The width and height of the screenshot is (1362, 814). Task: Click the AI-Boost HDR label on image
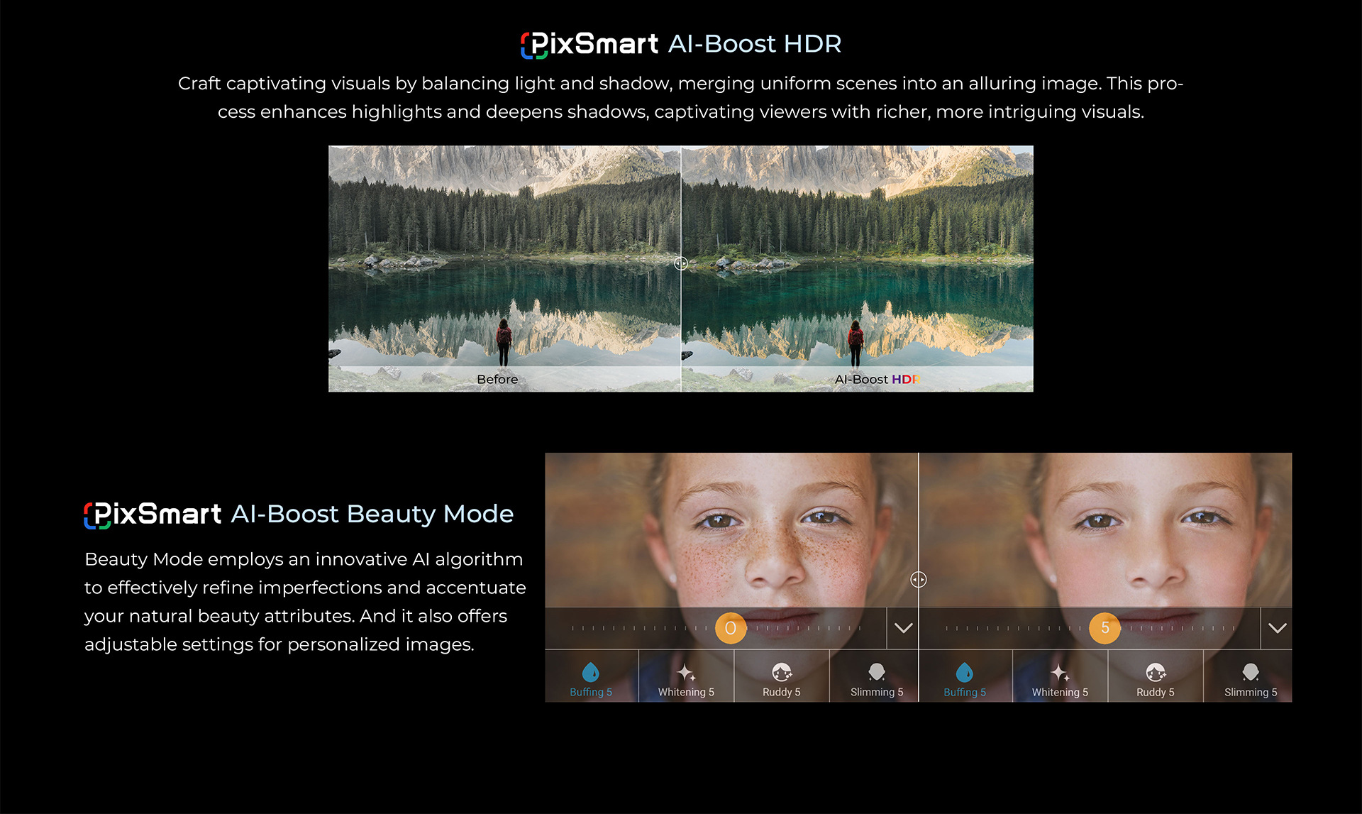coord(877,379)
